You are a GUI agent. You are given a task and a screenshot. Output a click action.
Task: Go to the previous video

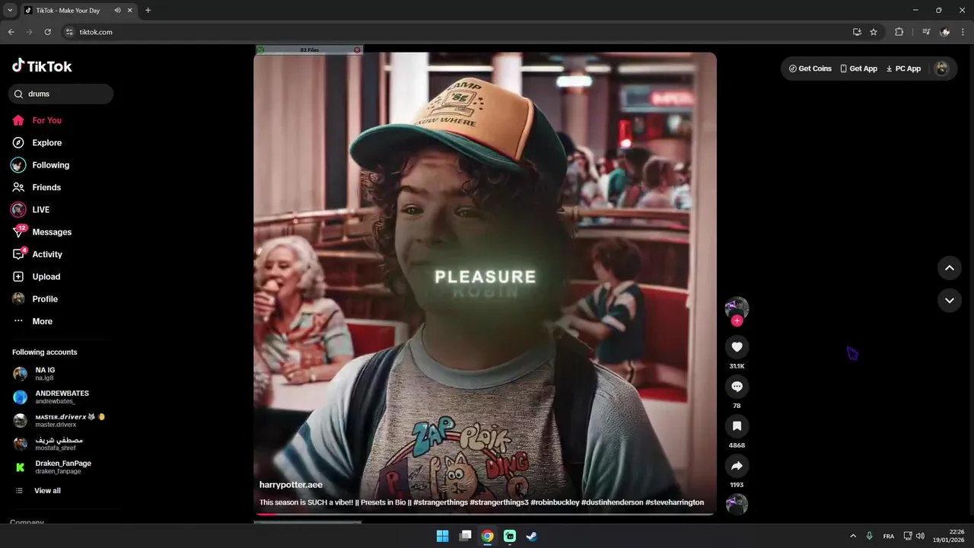(x=949, y=268)
